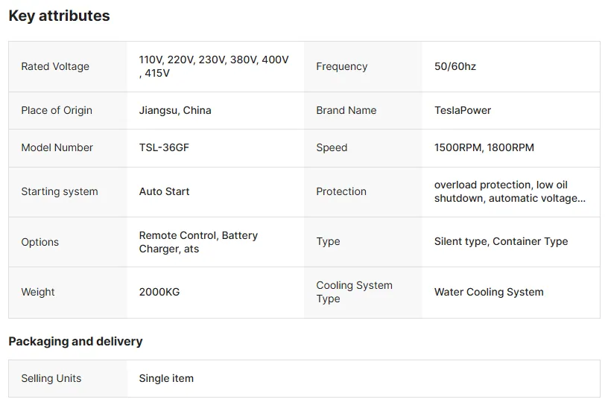The height and width of the screenshot is (408, 608).
Task: Select Silent type, Container Type value
Action: (x=501, y=241)
